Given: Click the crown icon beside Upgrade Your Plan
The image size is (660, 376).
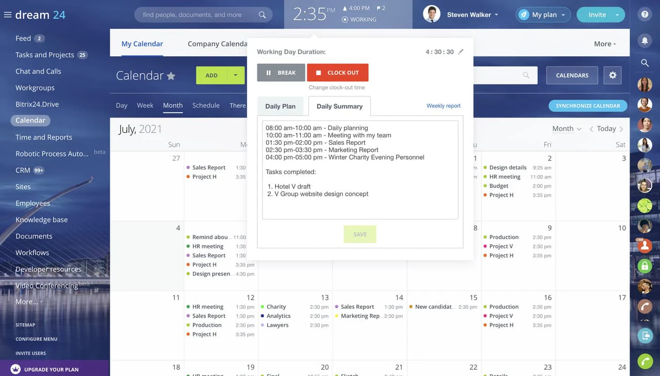Looking at the screenshot, I should coord(15,369).
